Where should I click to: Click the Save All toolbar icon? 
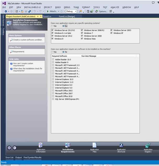pos(30,11)
